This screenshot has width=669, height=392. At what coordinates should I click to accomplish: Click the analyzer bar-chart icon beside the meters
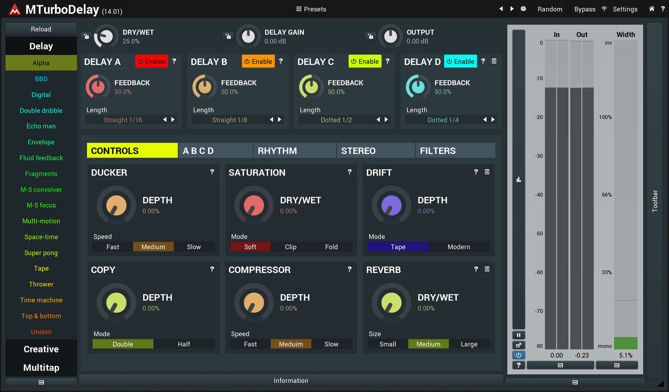click(518, 179)
